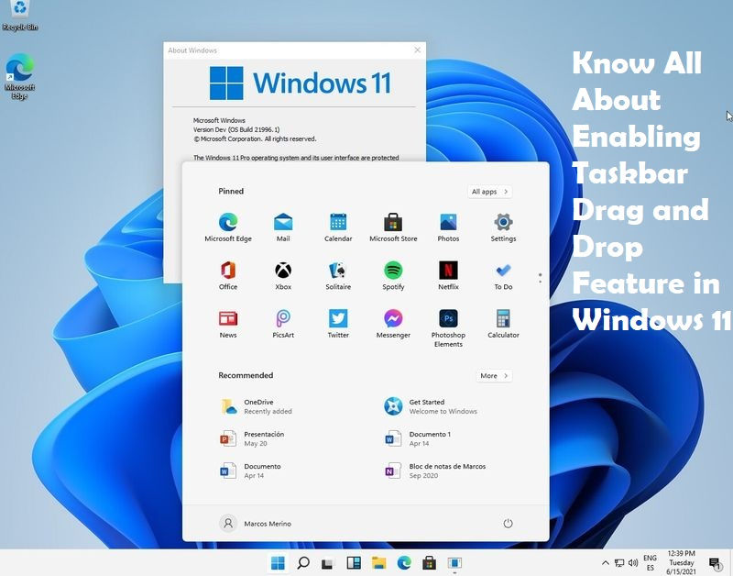Click the power button in Start menu
Viewport: 733px width, 576px height.
(508, 524)
